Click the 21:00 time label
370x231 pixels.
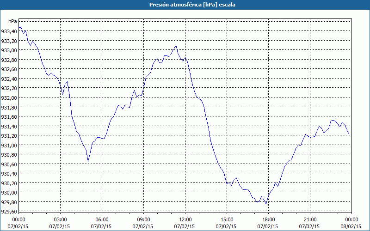310,220
